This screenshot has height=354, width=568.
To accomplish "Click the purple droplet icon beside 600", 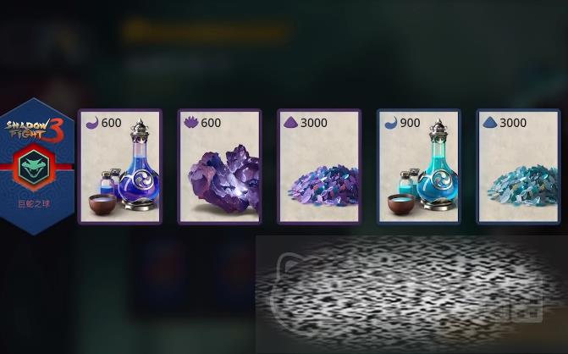I will pyautogui.click(x=92, y=123).
